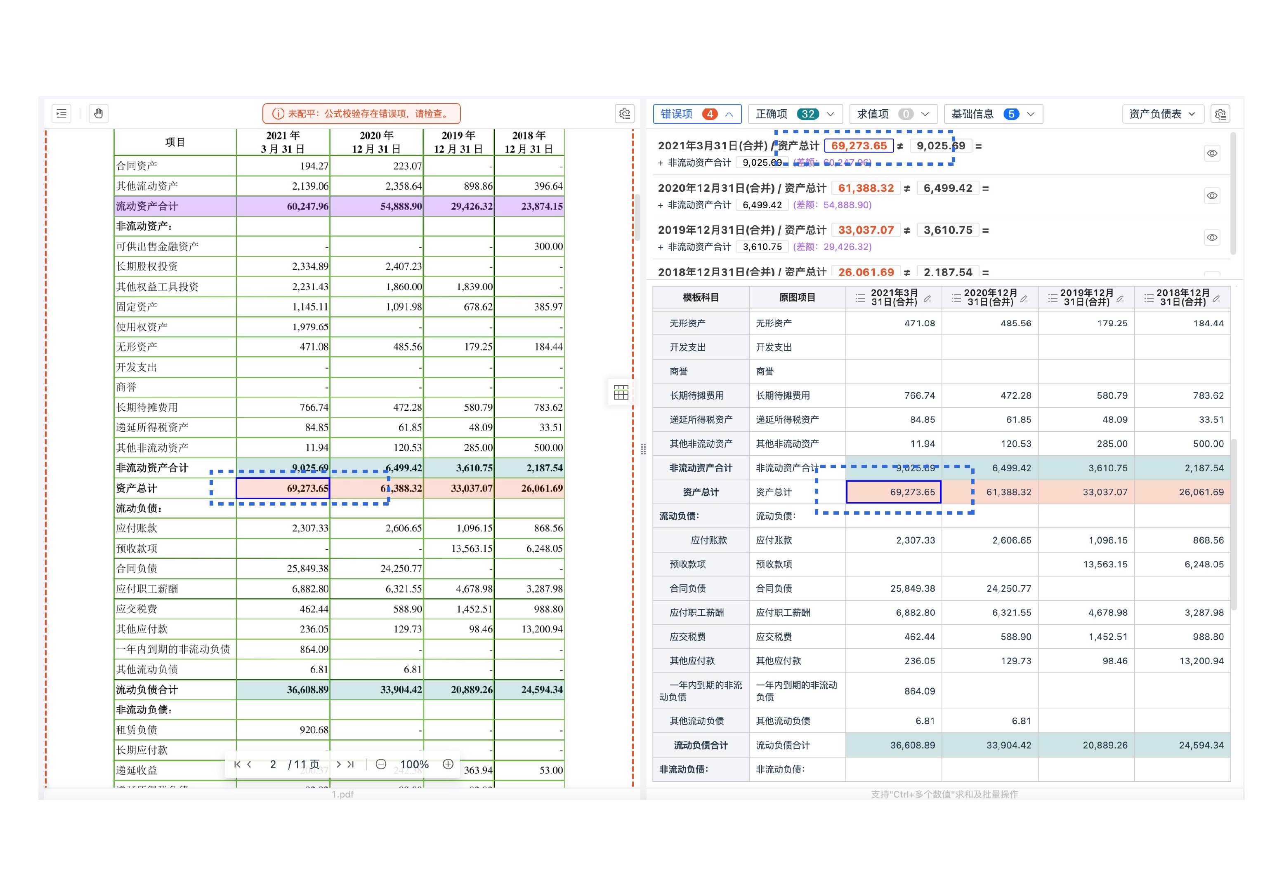This screenshot has height=873, width=1284.
Task: Click the 未配平 formula error warning banner
Action: tap(361, 114)
